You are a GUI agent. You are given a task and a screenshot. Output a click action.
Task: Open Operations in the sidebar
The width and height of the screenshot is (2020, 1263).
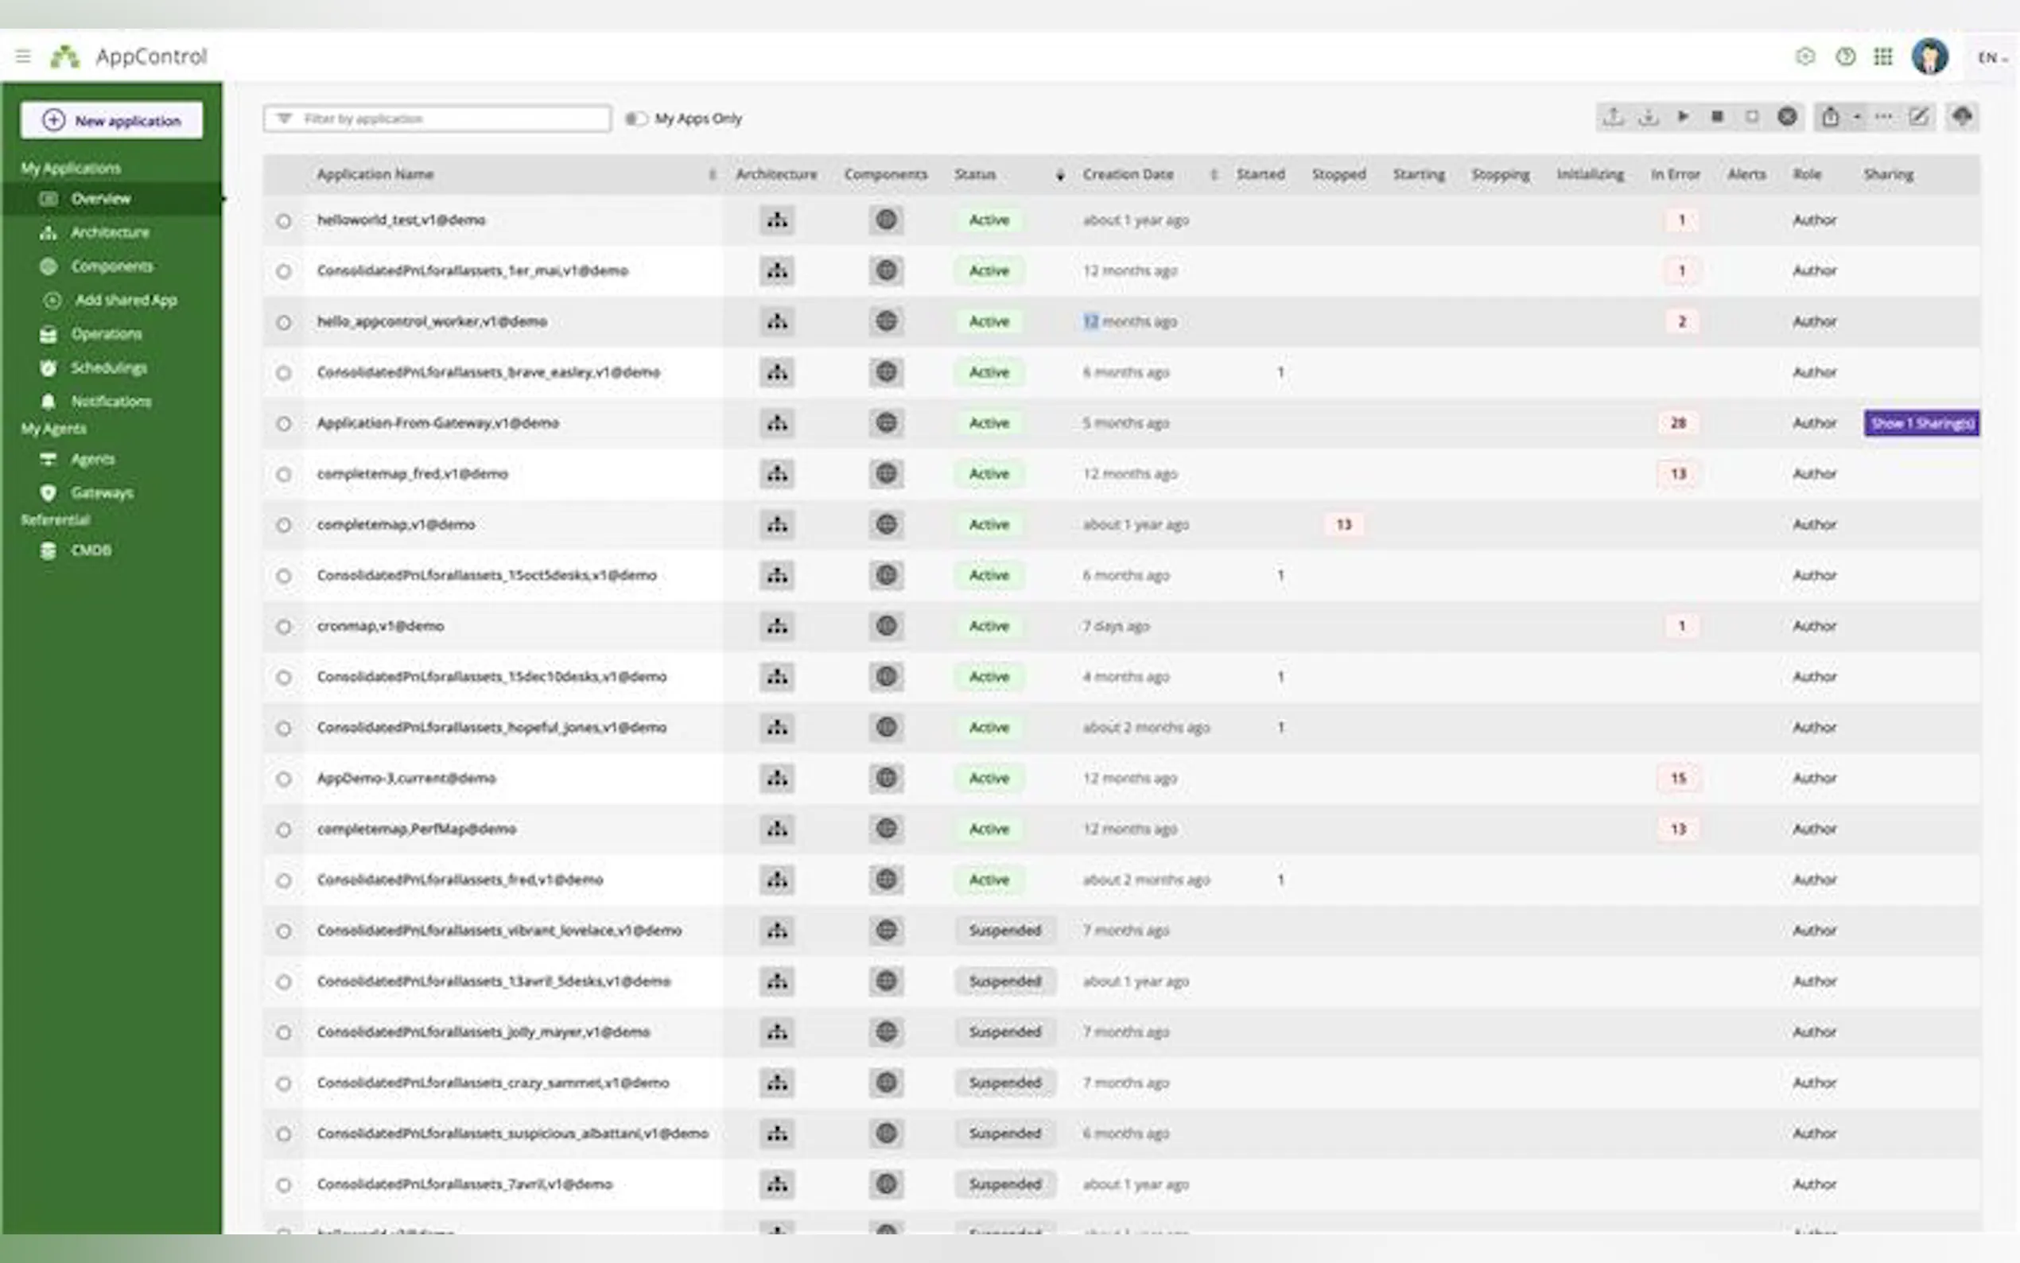click(x=106, y=334)
